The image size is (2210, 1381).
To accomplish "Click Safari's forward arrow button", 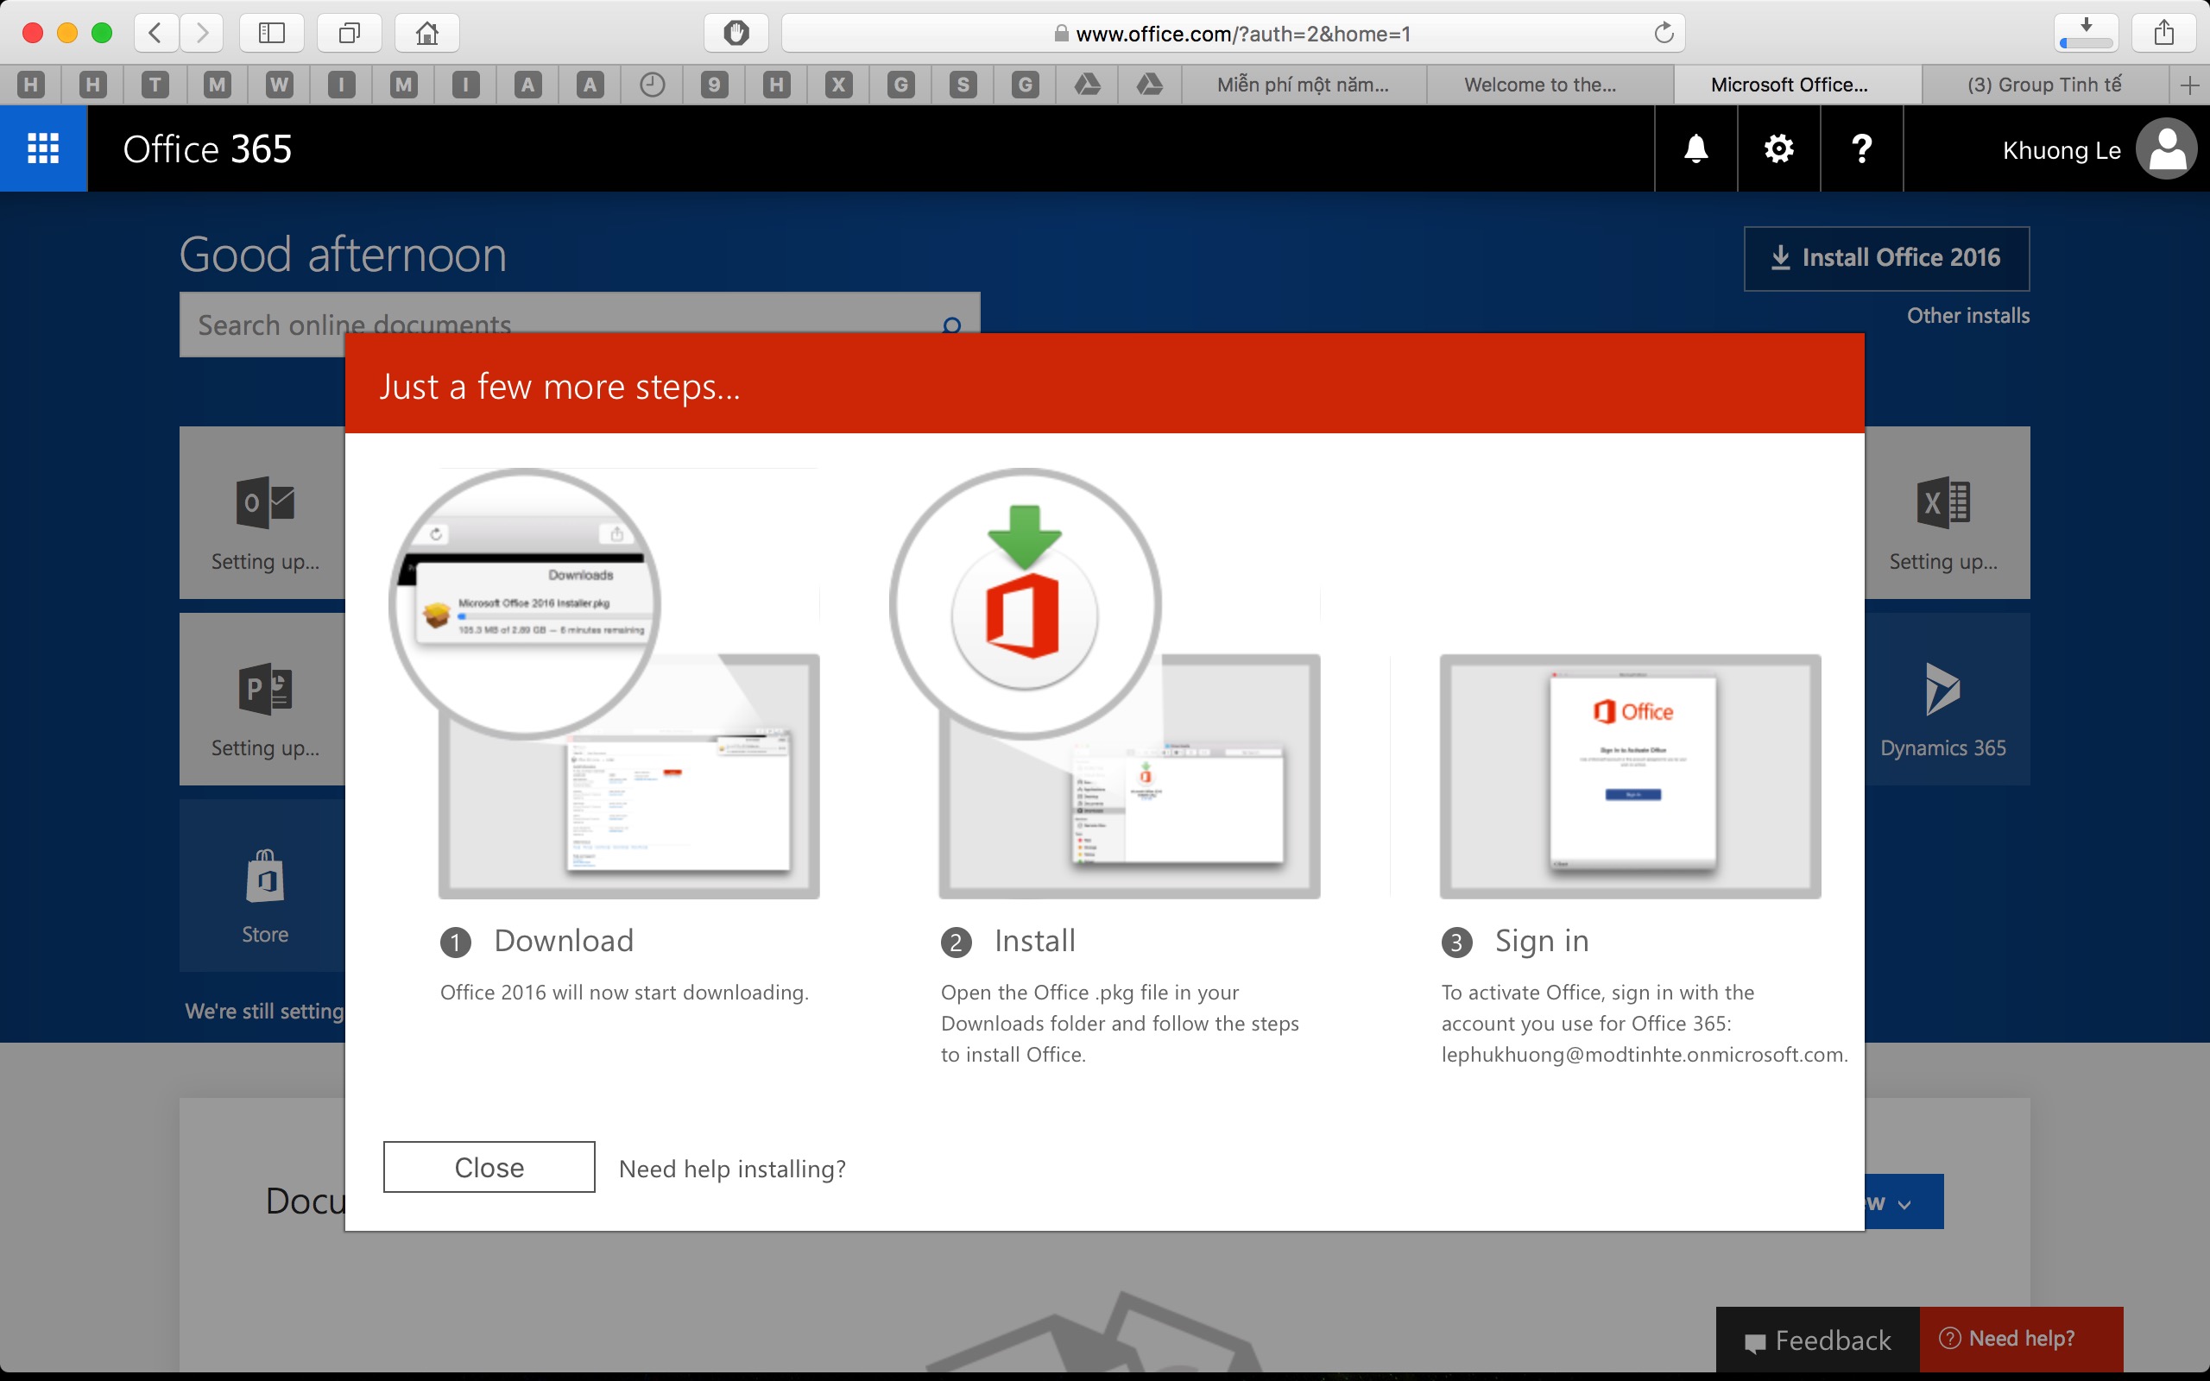I will [x=202, y=34].
